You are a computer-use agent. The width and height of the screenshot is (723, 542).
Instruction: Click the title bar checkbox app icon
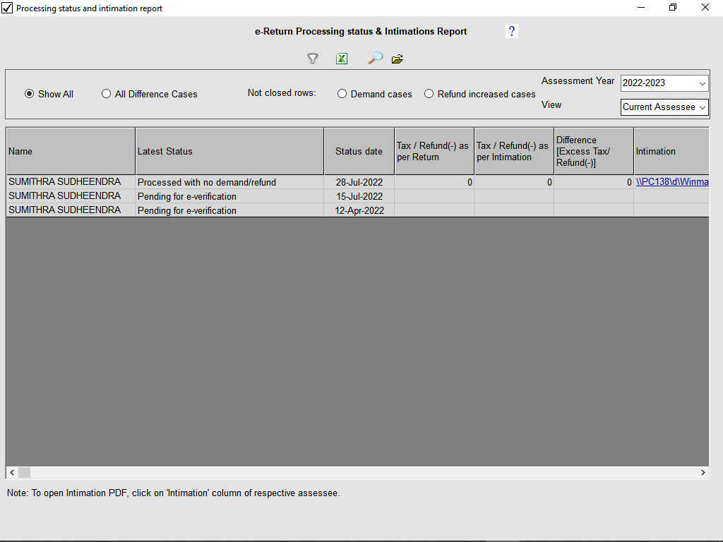tap(7, 8)
